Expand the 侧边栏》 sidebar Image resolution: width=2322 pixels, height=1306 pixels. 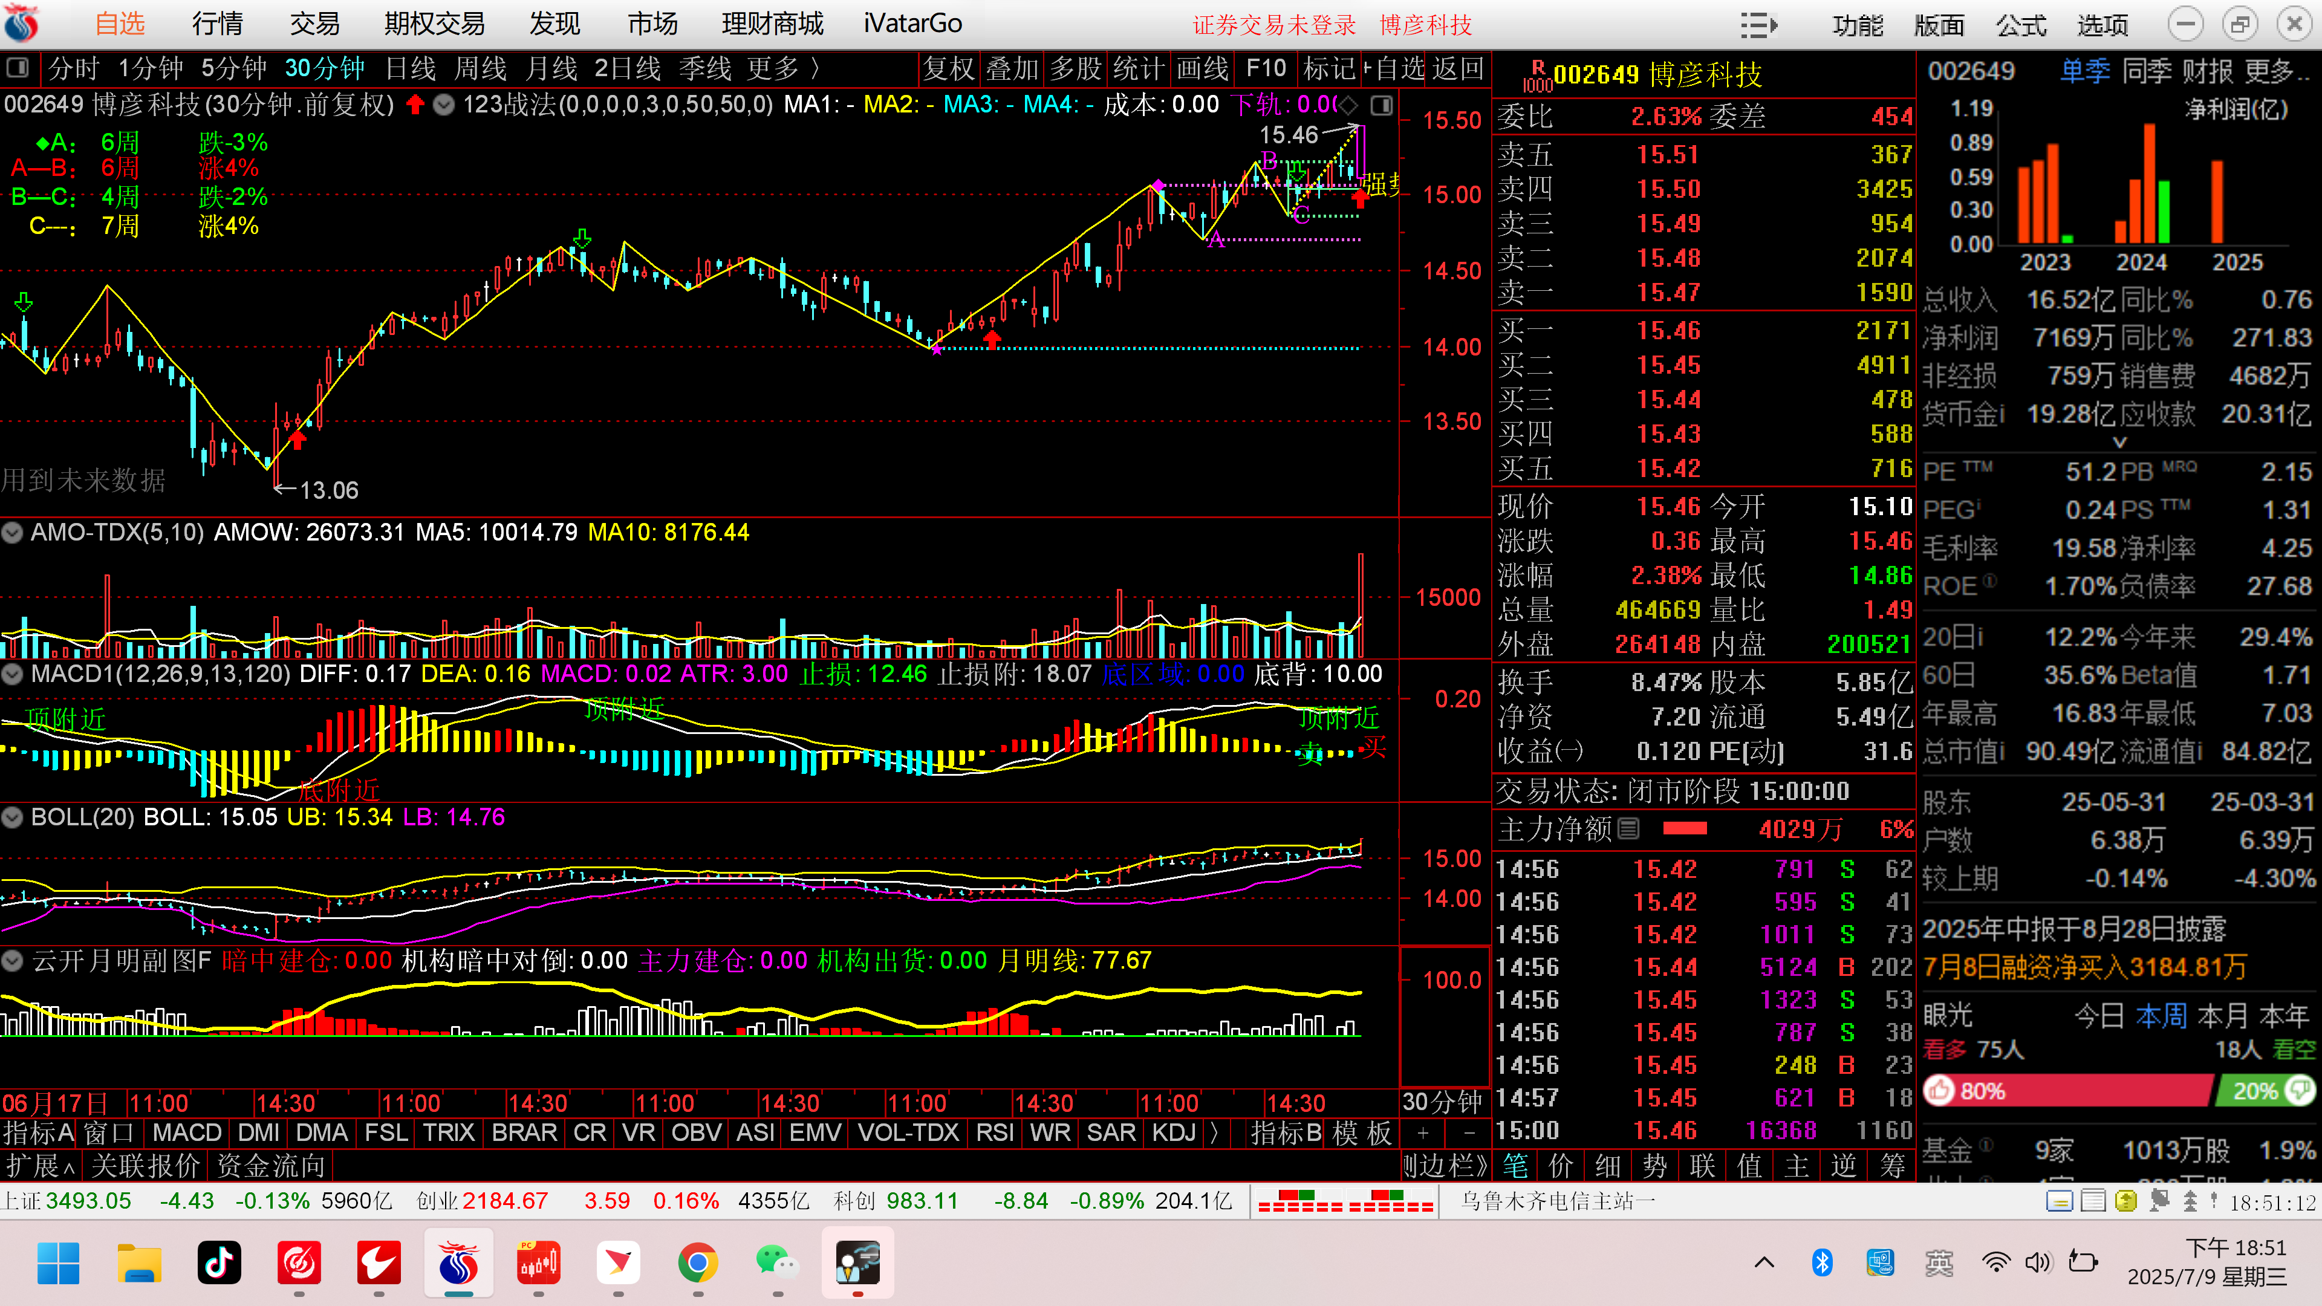coord(1445,1166)
